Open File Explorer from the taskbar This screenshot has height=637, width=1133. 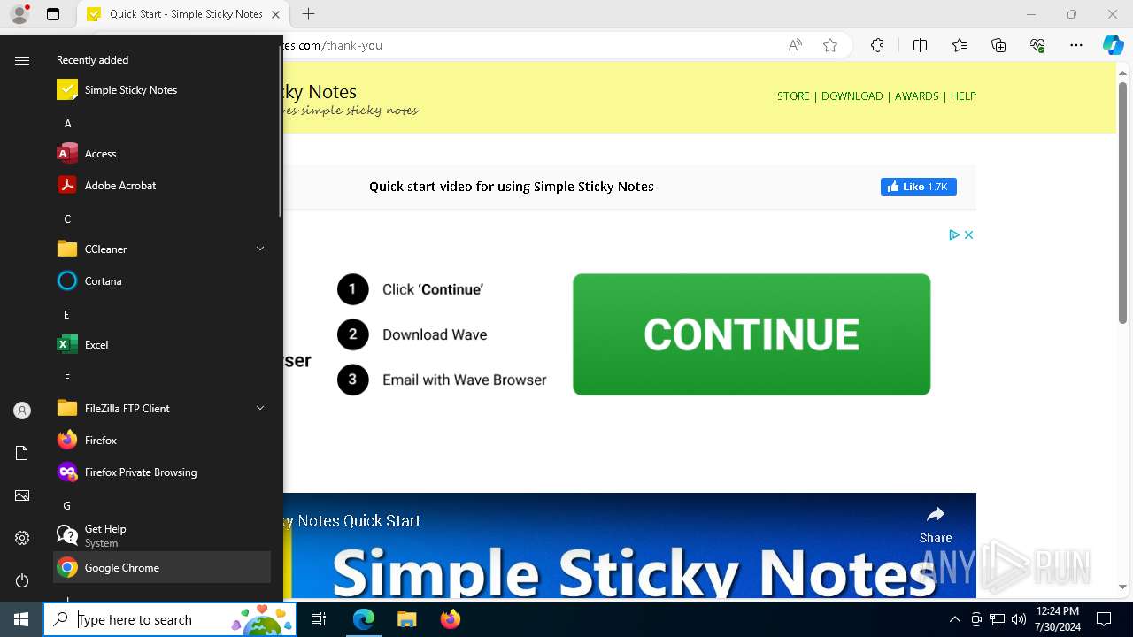[x=406, y=619]
